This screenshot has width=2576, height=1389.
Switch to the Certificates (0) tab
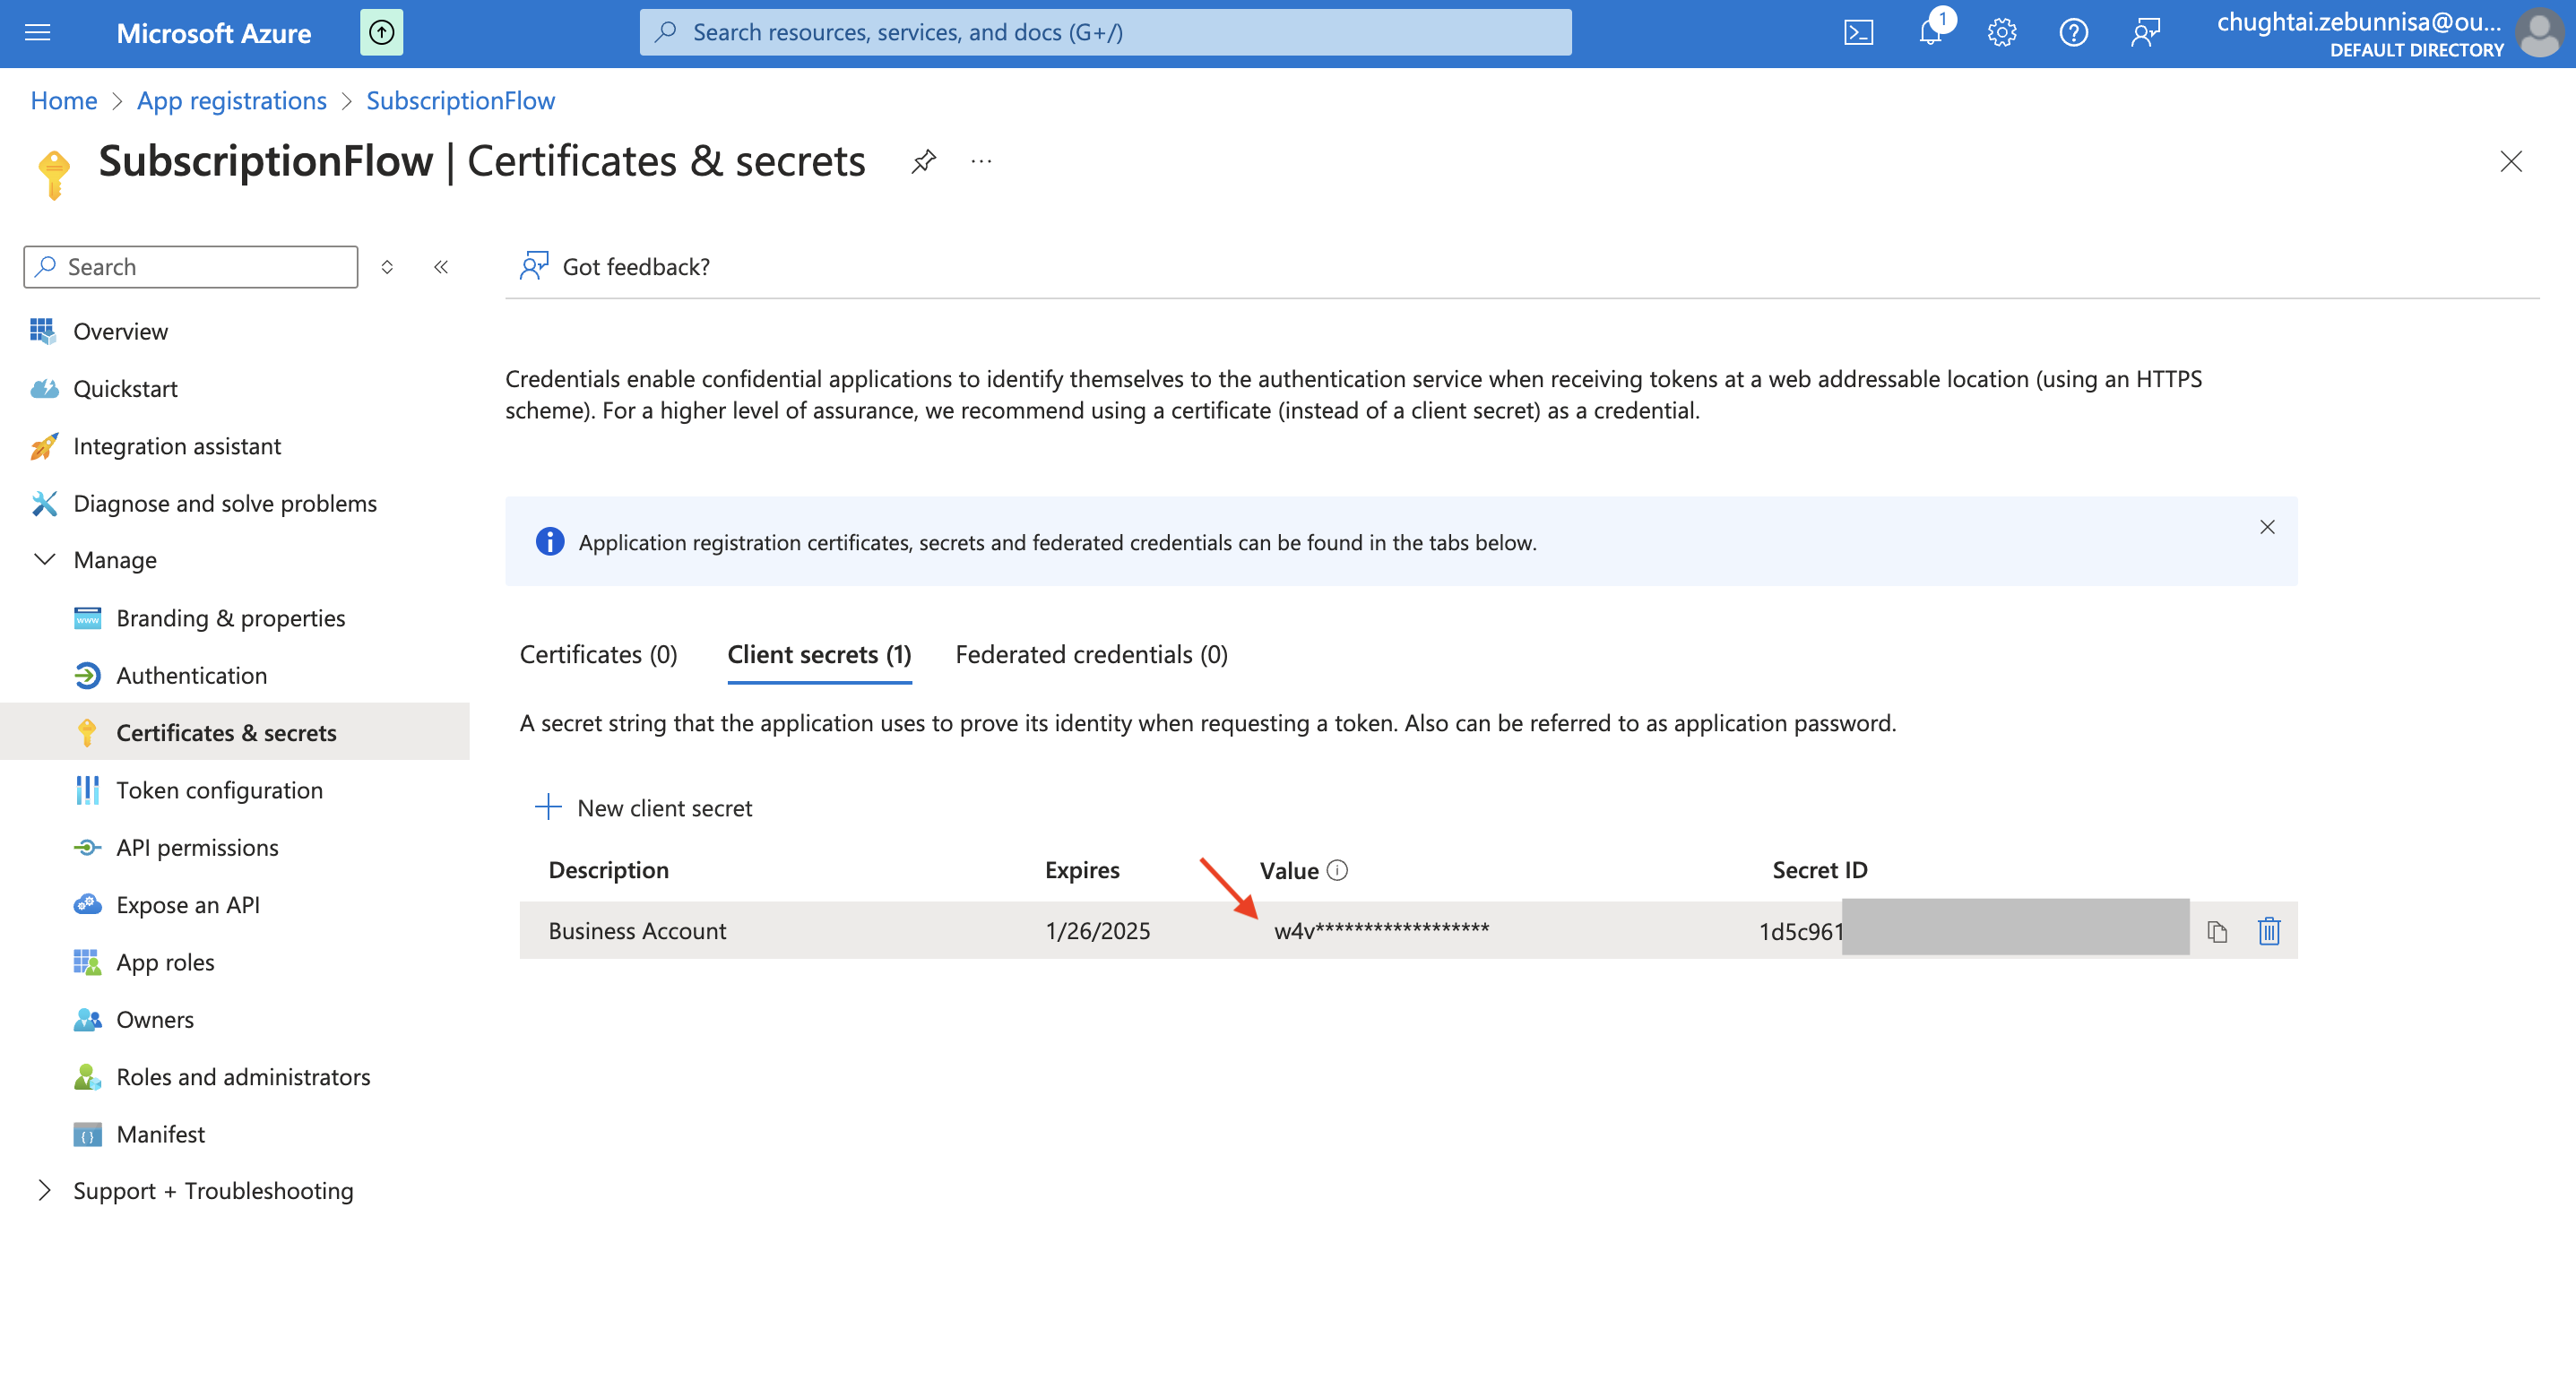tap(598, 654)
